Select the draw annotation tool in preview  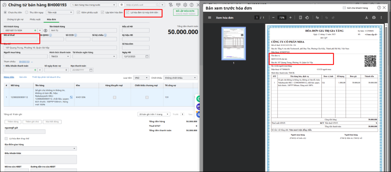[x=317, y=18]
